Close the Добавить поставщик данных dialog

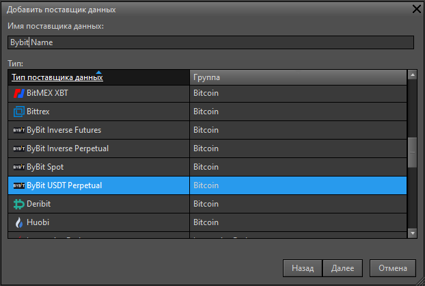417,9
